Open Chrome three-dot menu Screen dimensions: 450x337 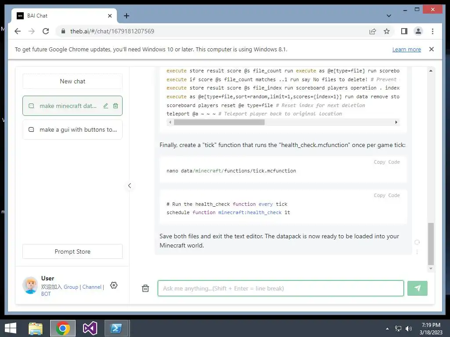(432, 31)
